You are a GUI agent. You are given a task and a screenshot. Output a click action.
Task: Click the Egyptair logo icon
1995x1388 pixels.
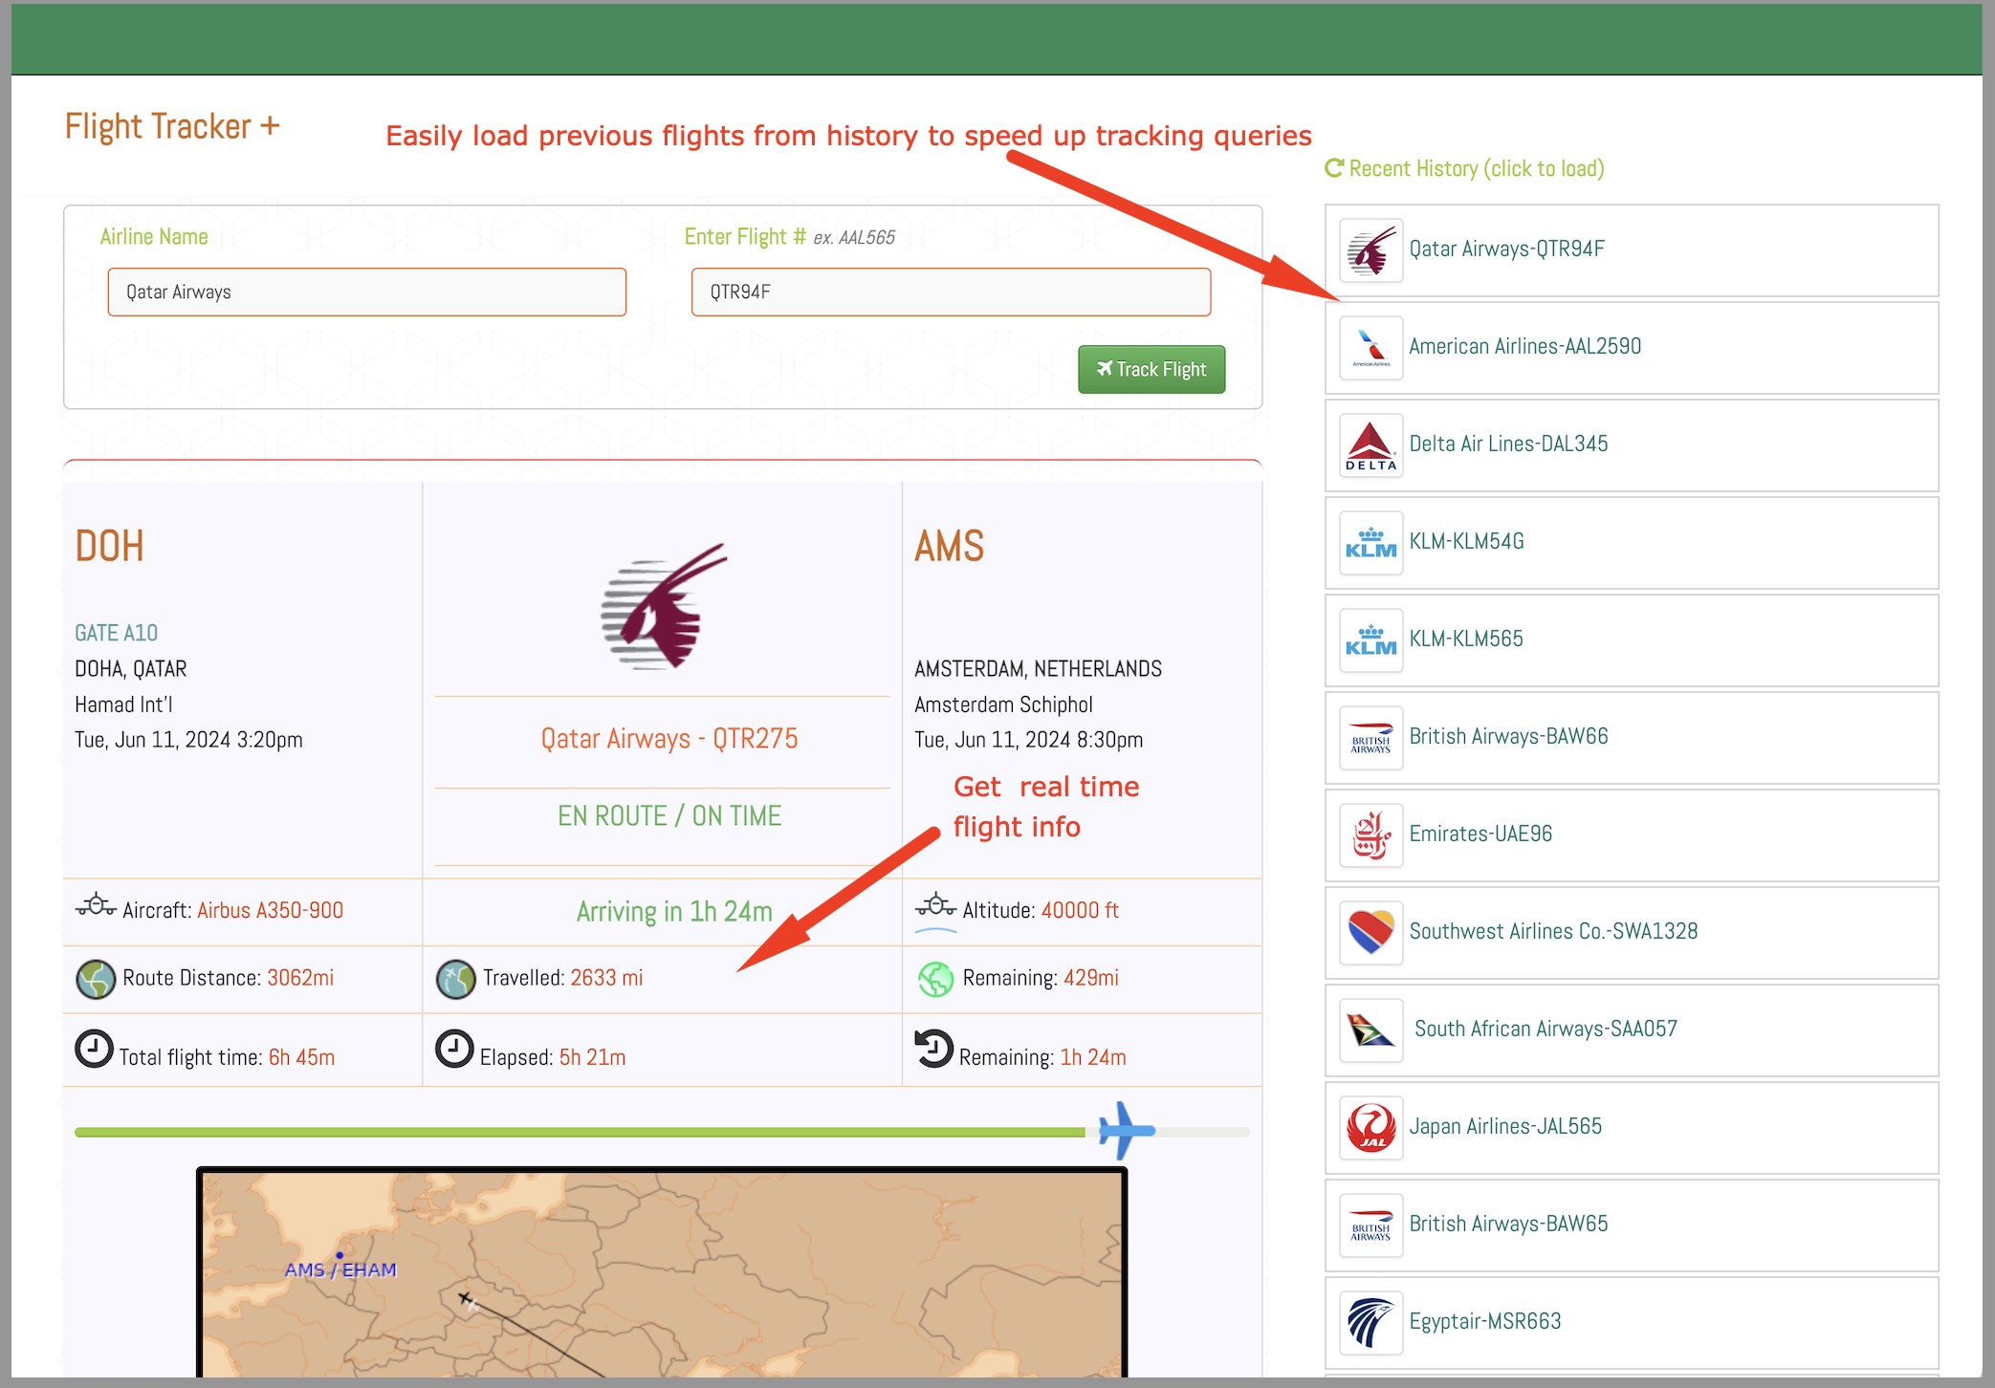pyautogui.click(x=1370, y=1323)
